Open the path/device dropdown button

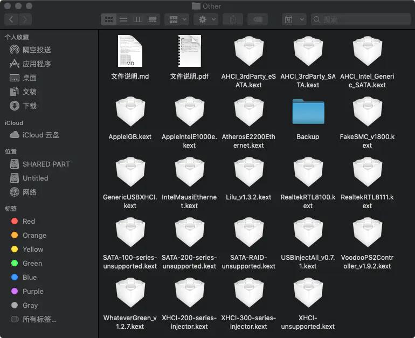tap(294, 19)
